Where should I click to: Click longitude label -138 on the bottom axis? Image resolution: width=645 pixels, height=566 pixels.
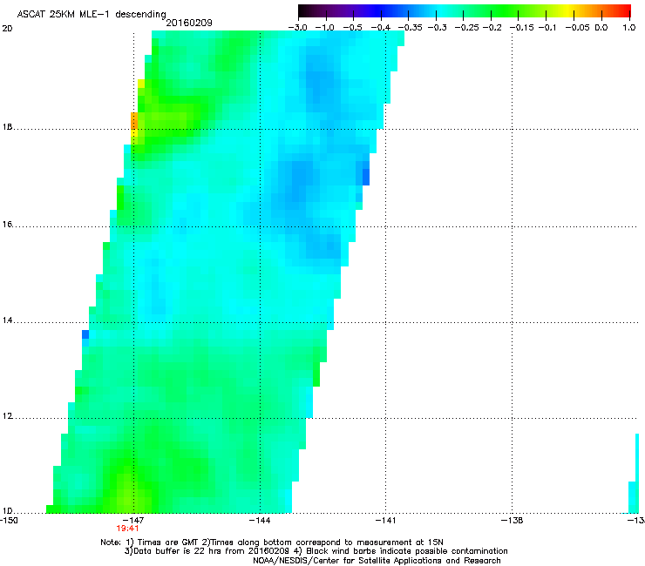click(512, 521)
